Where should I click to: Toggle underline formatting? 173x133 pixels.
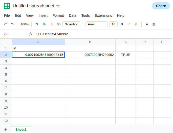tap(136, 24)
